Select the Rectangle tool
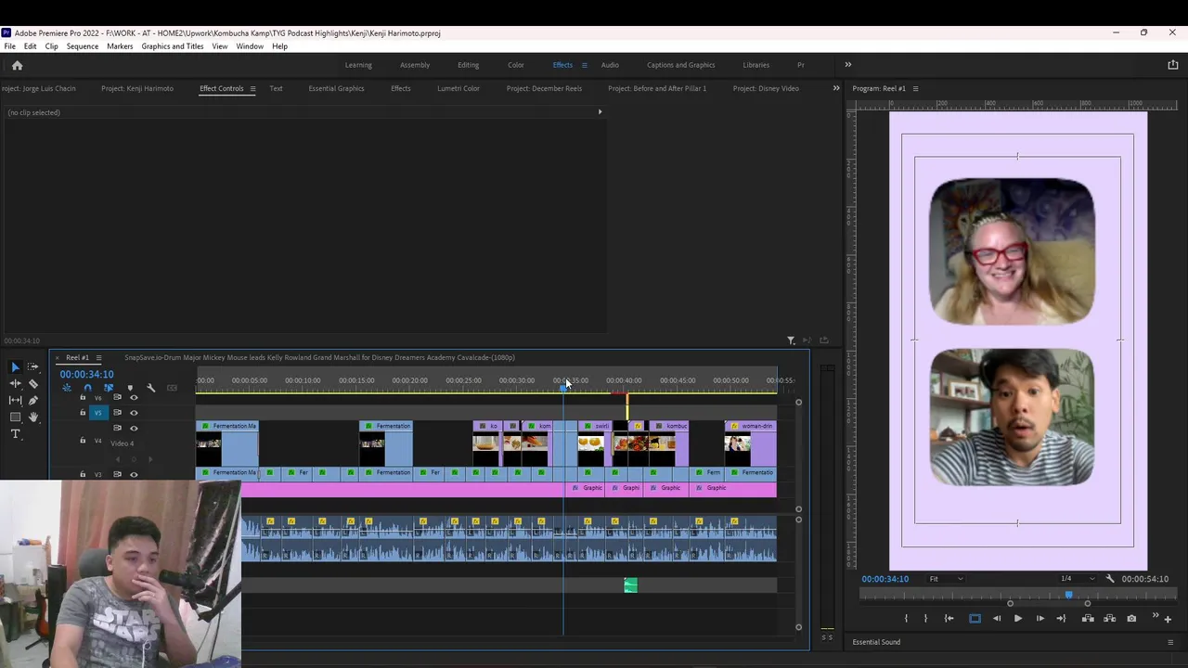Screen dimensions: 1188x668 pyautogui.click(x=15, y=417)
